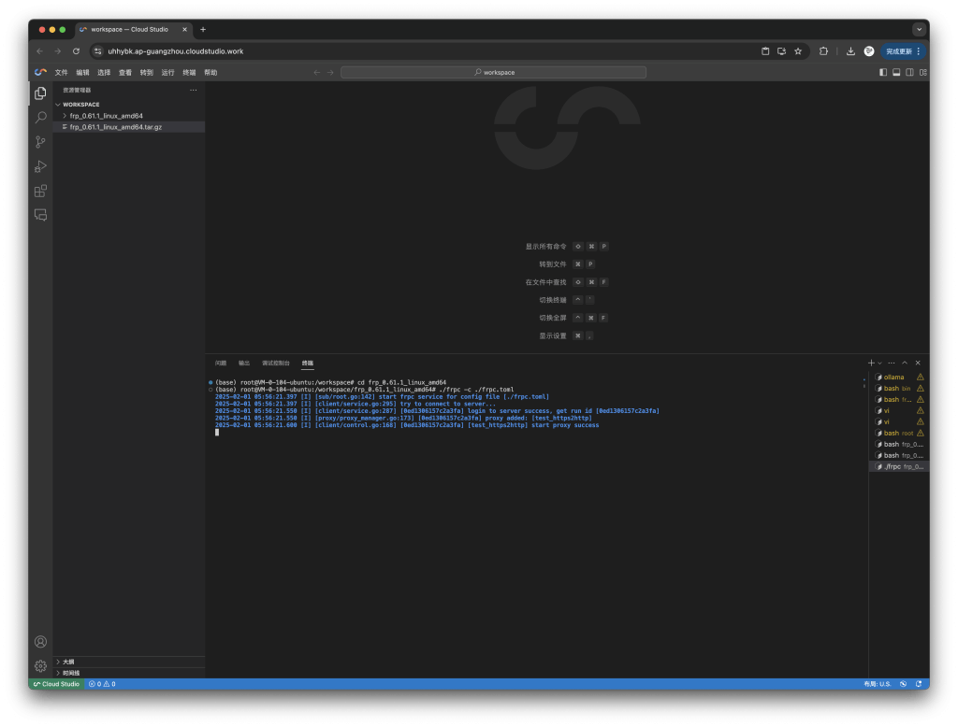
Task: Open the 编辑 menu
Action: tap(82, 73)
